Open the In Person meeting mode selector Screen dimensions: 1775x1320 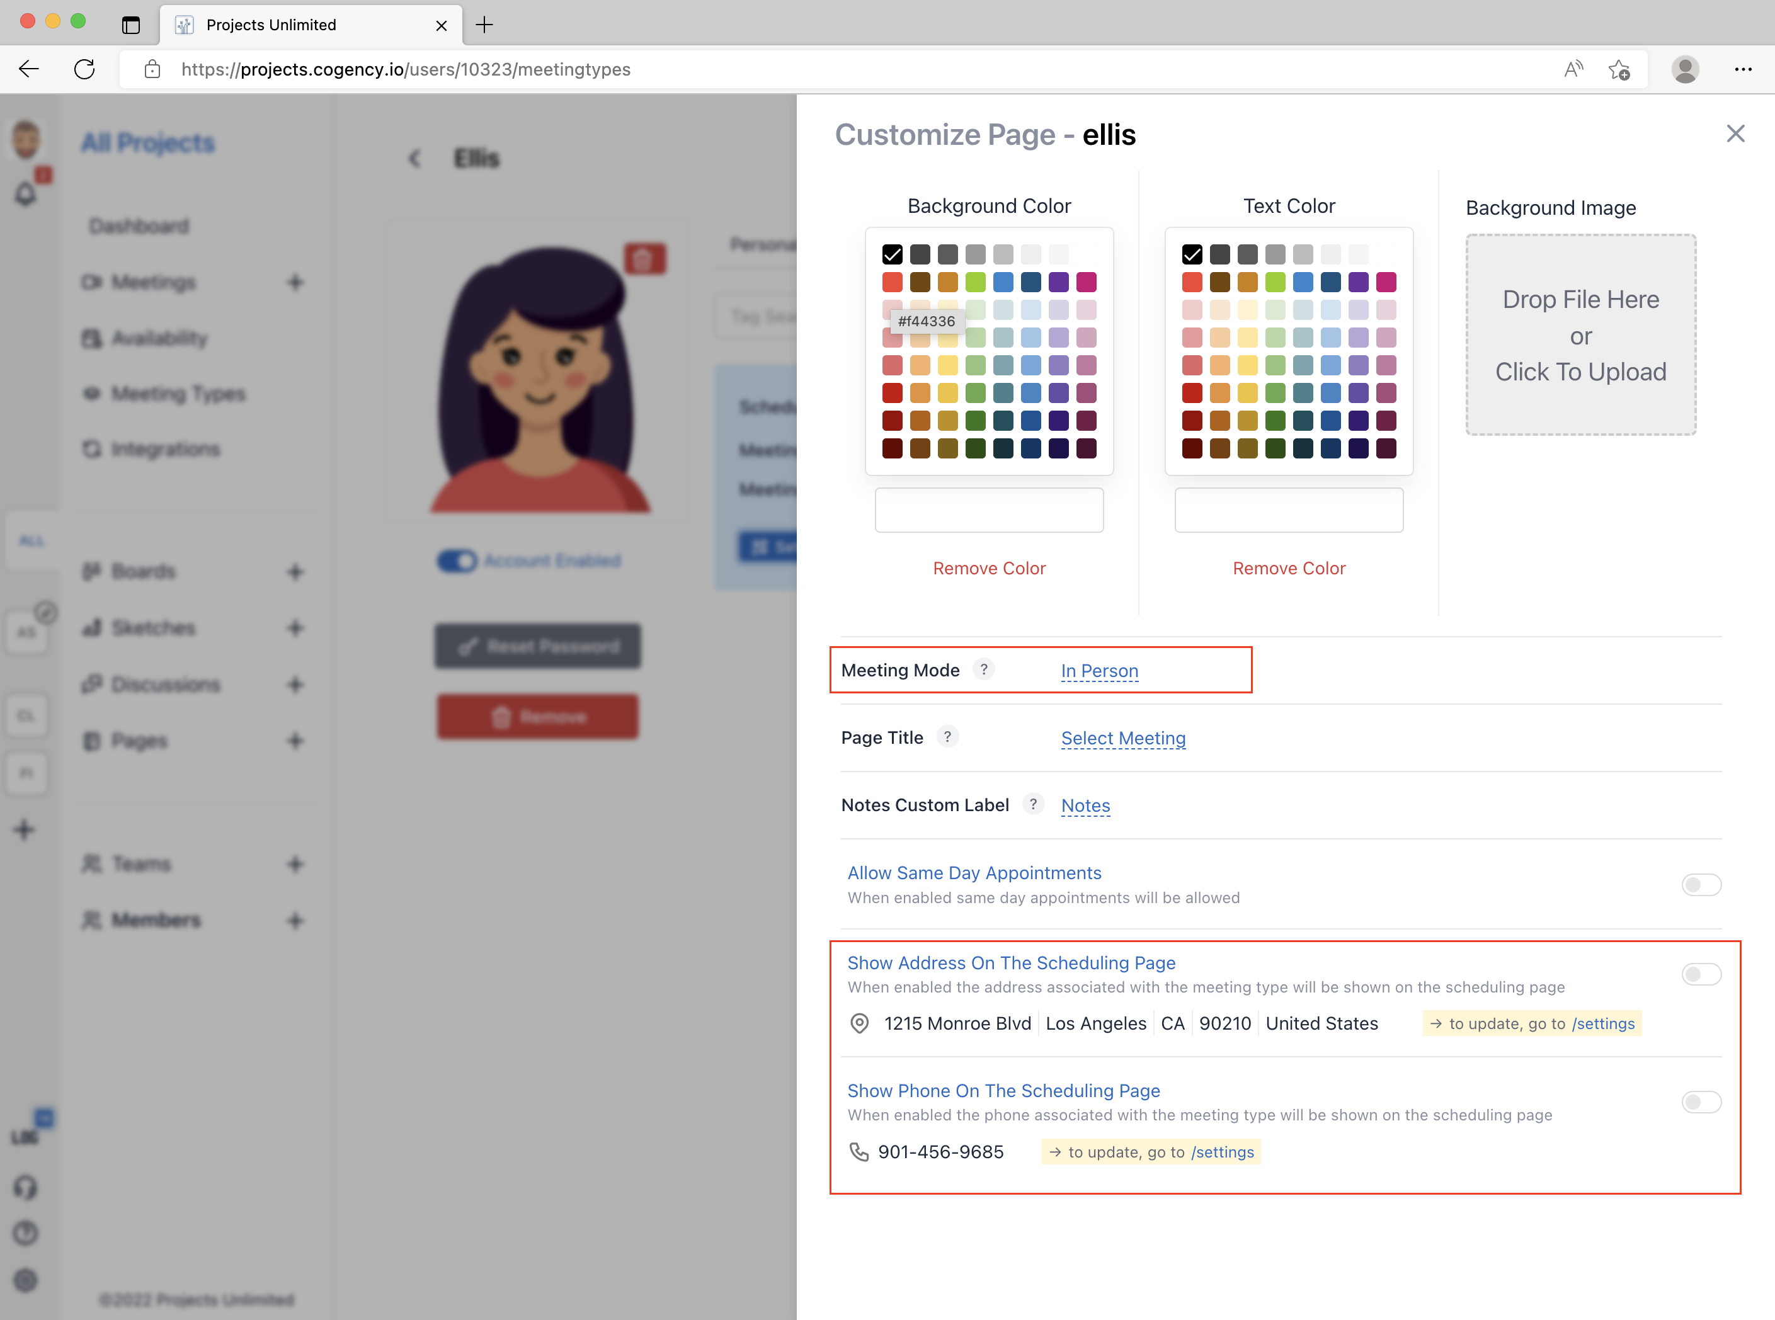pyautogui.click(x=1099, y=670)
